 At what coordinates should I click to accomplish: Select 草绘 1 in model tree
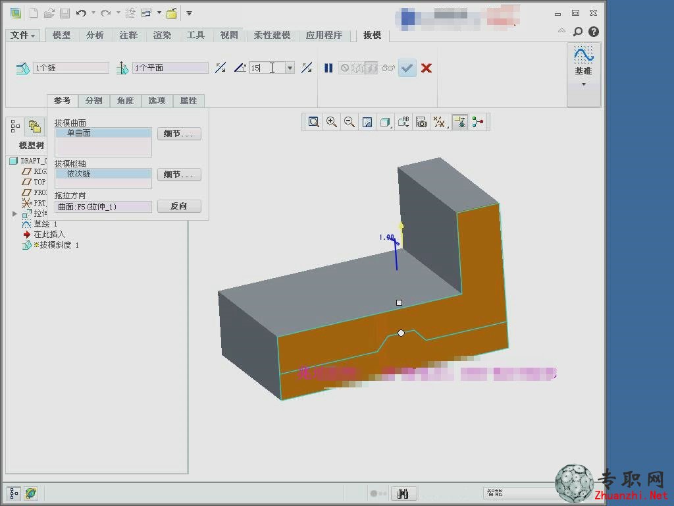click(x=45, y=224)
